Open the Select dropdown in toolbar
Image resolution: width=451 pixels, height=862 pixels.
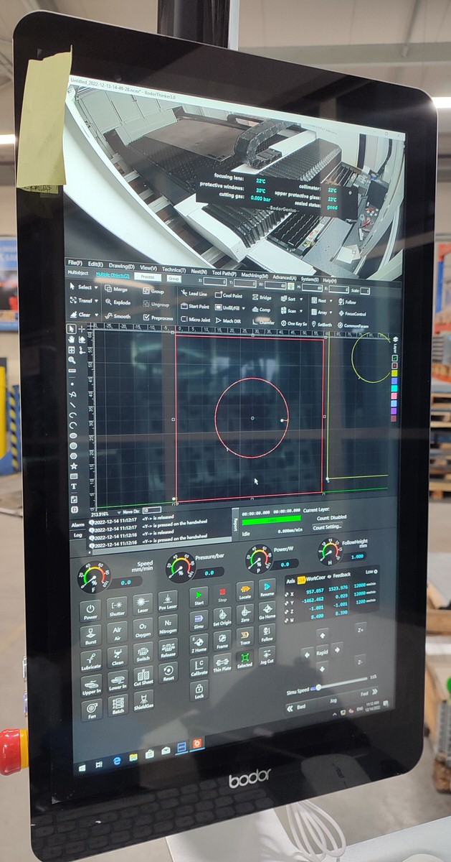85,287
